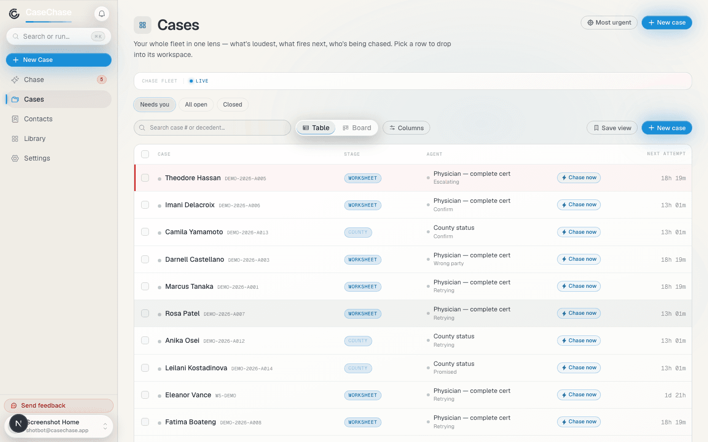Open Rosa Patel case name
Screen dimensions: 708x442
pyautogui.click(x=182, y=313)
